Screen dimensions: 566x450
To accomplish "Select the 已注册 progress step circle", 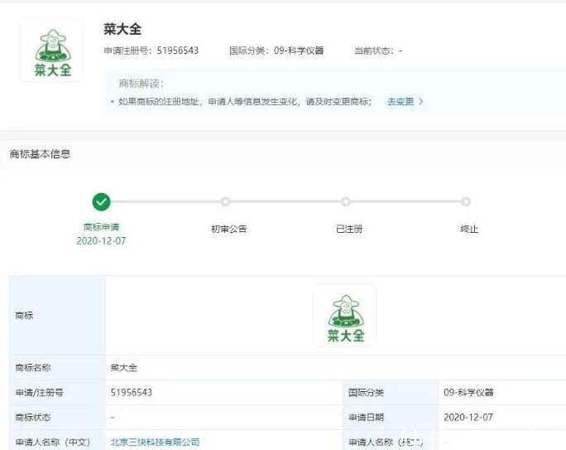I will (x=345, y=201).
